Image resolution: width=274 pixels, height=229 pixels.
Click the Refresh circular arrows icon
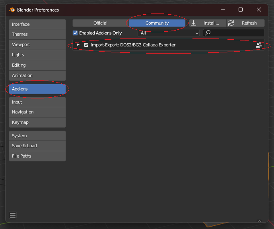pos(231,23)
